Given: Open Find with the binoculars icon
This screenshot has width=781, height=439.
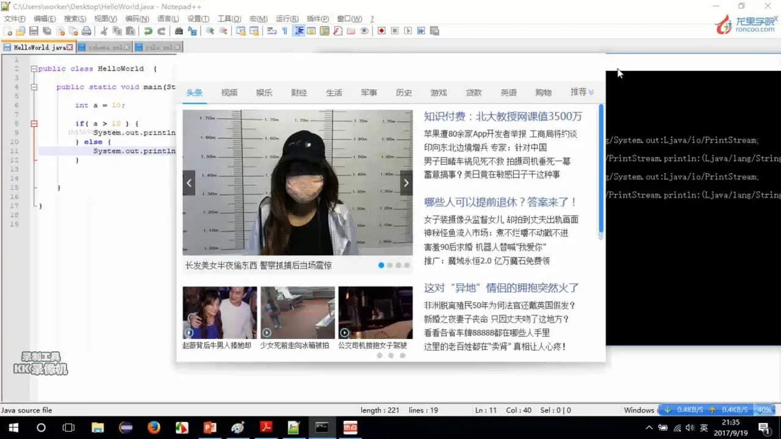Looking at the screenshot, I should [179, 31].
